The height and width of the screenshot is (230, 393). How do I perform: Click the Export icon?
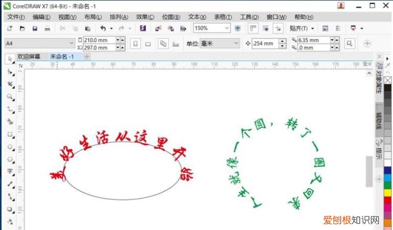click(x=171, y=29)
